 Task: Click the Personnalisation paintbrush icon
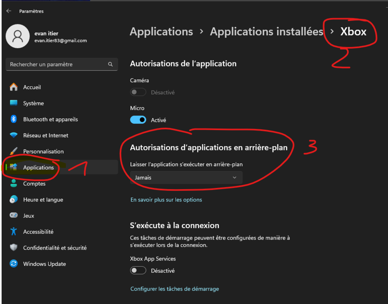14,151
